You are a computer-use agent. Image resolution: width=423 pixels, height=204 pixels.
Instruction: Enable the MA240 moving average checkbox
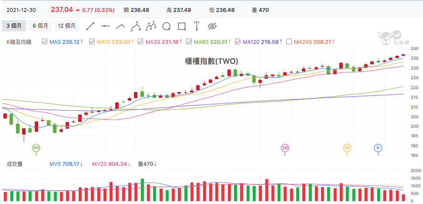(289, 42)
